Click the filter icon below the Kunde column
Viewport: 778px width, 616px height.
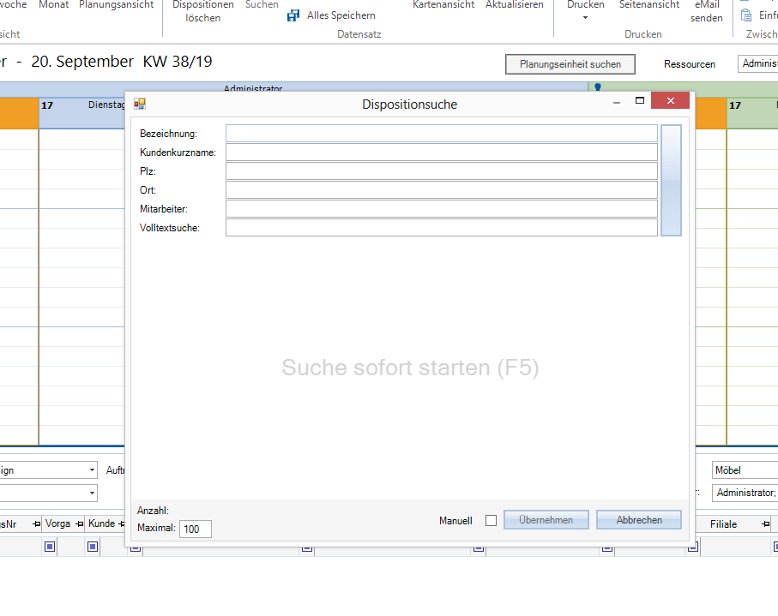(92, 546)
